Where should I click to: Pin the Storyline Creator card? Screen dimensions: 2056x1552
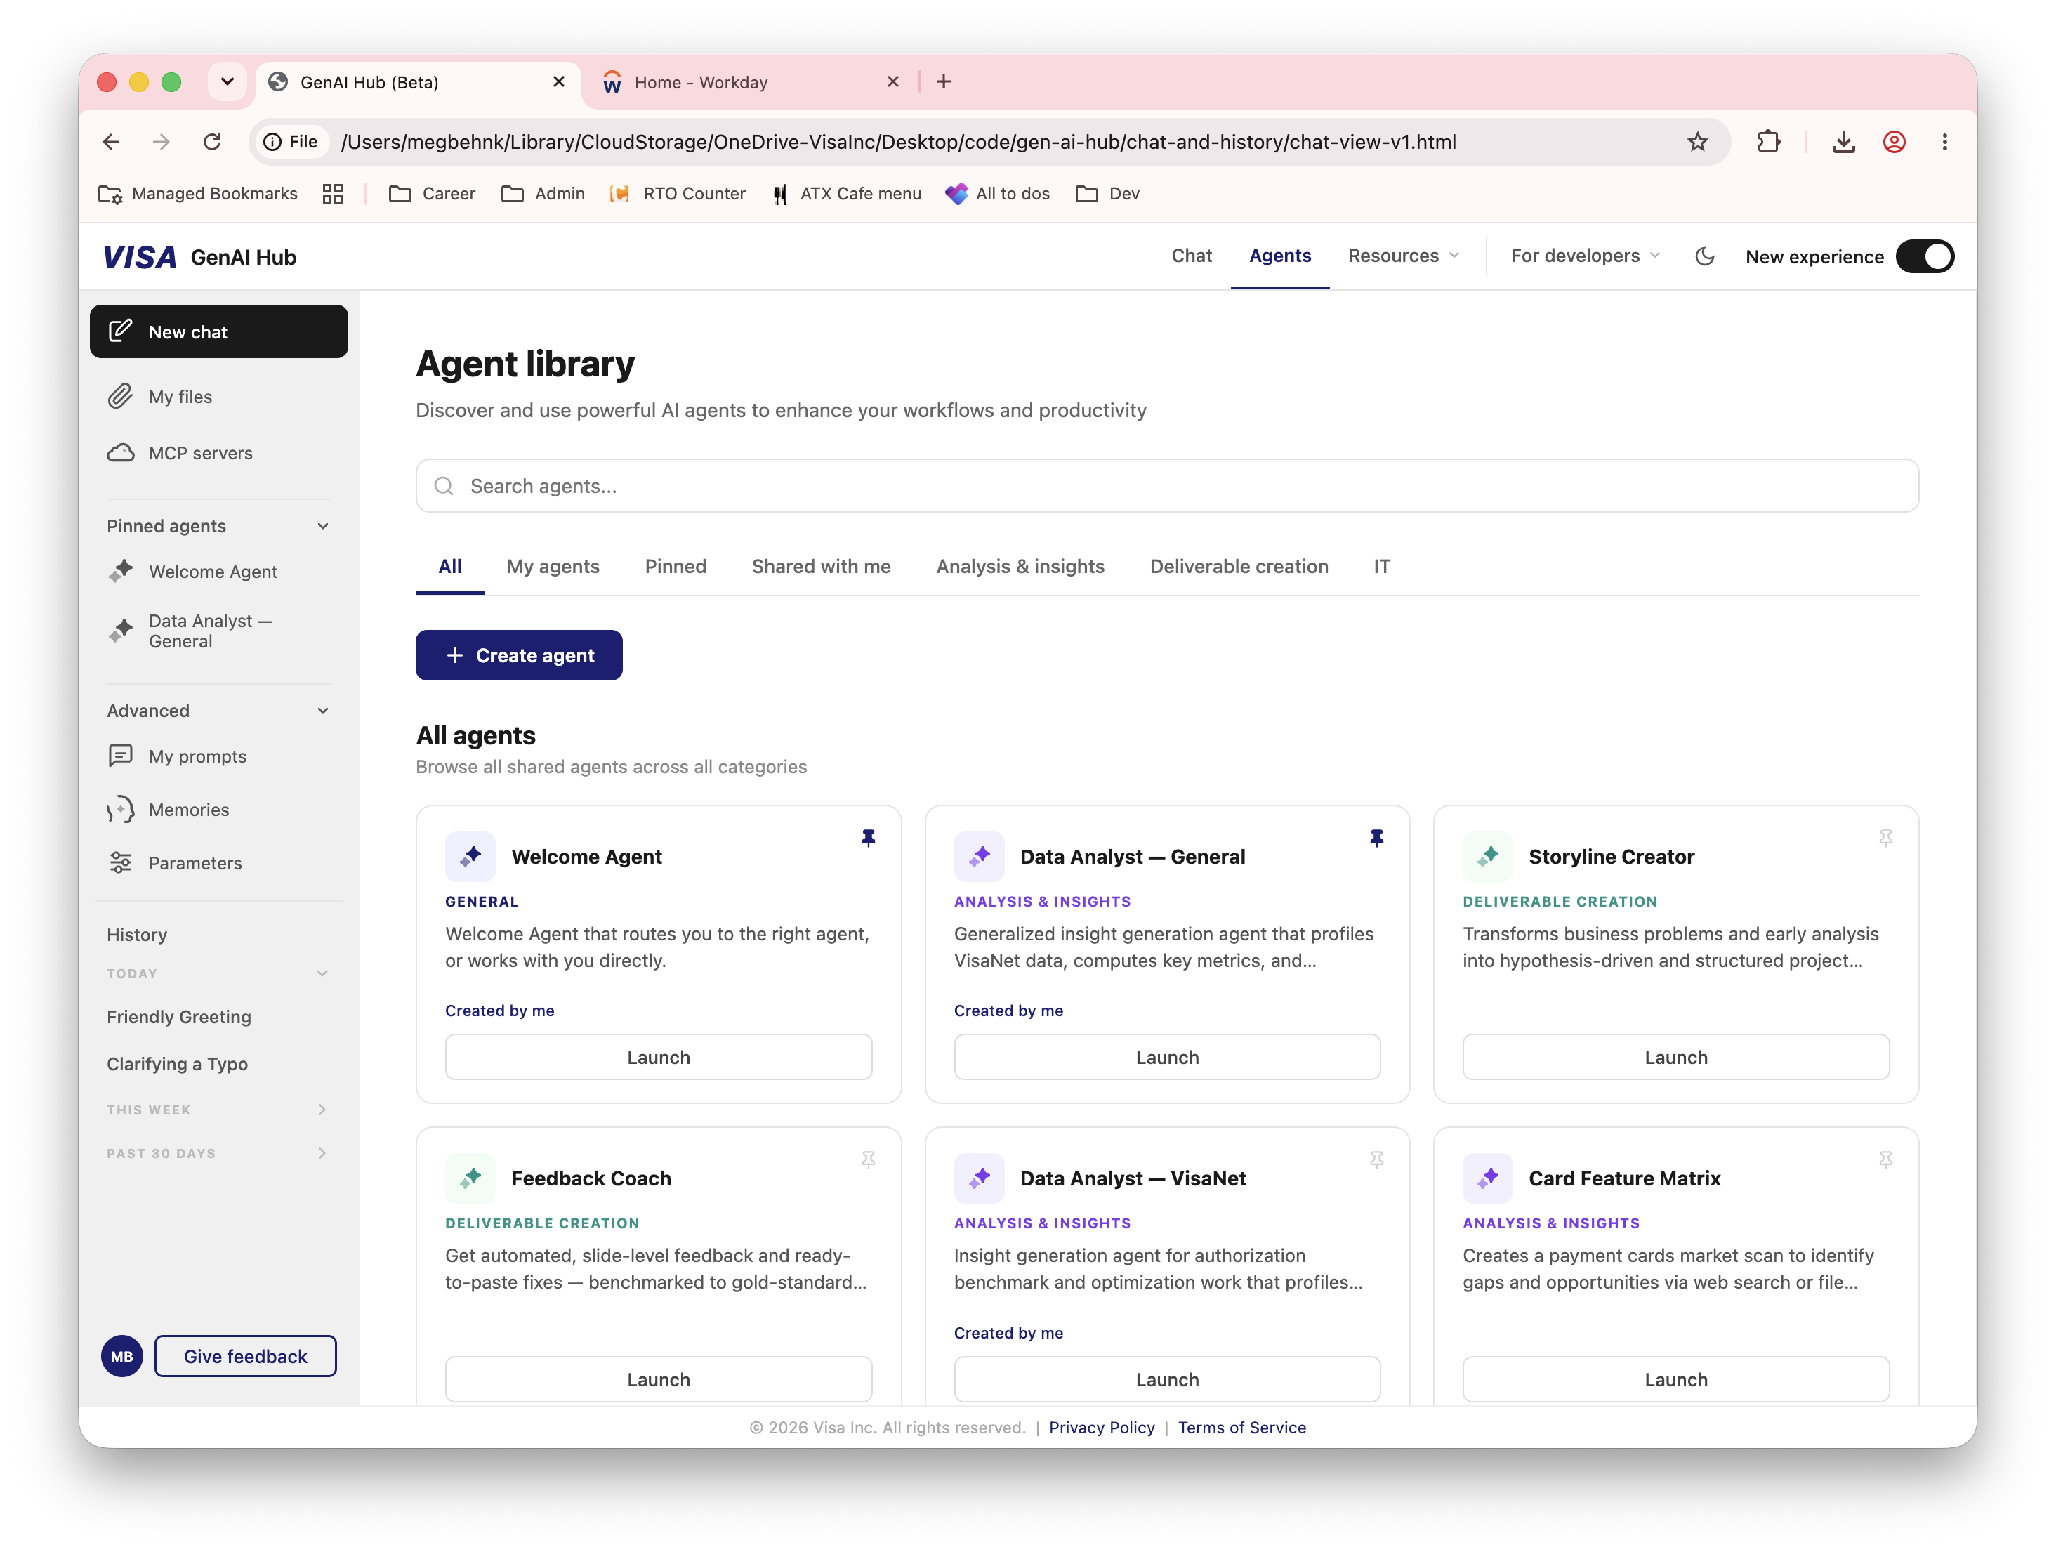point(1885,839)
